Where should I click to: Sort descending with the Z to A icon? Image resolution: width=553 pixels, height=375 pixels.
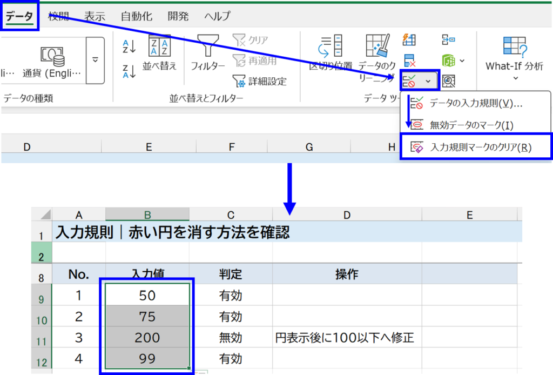point(129,71)
